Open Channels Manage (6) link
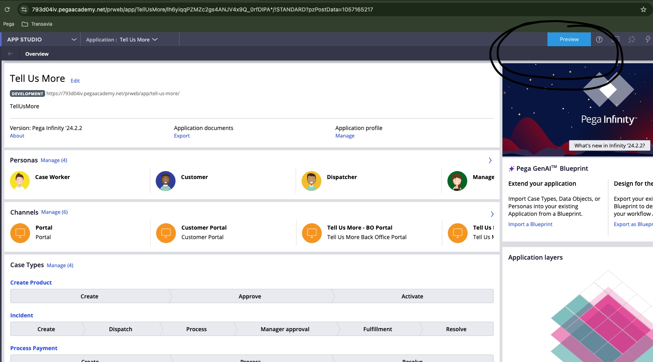Screen dimensions: 653x362 coord(55,212)
